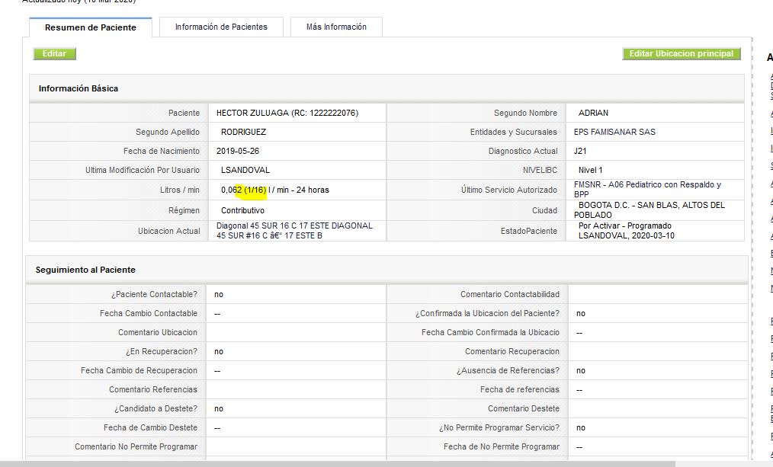Viewport: 773px width, 467px height.
Task: Click the Fecha Cambio Contactable label
Action: click(x=149, y=313)
